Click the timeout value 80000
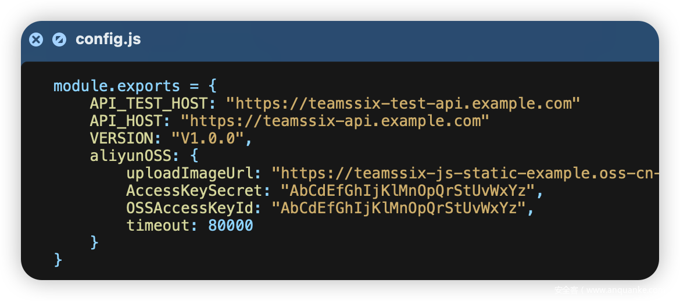Screen dimensions: 680x301 coord(230,225)
